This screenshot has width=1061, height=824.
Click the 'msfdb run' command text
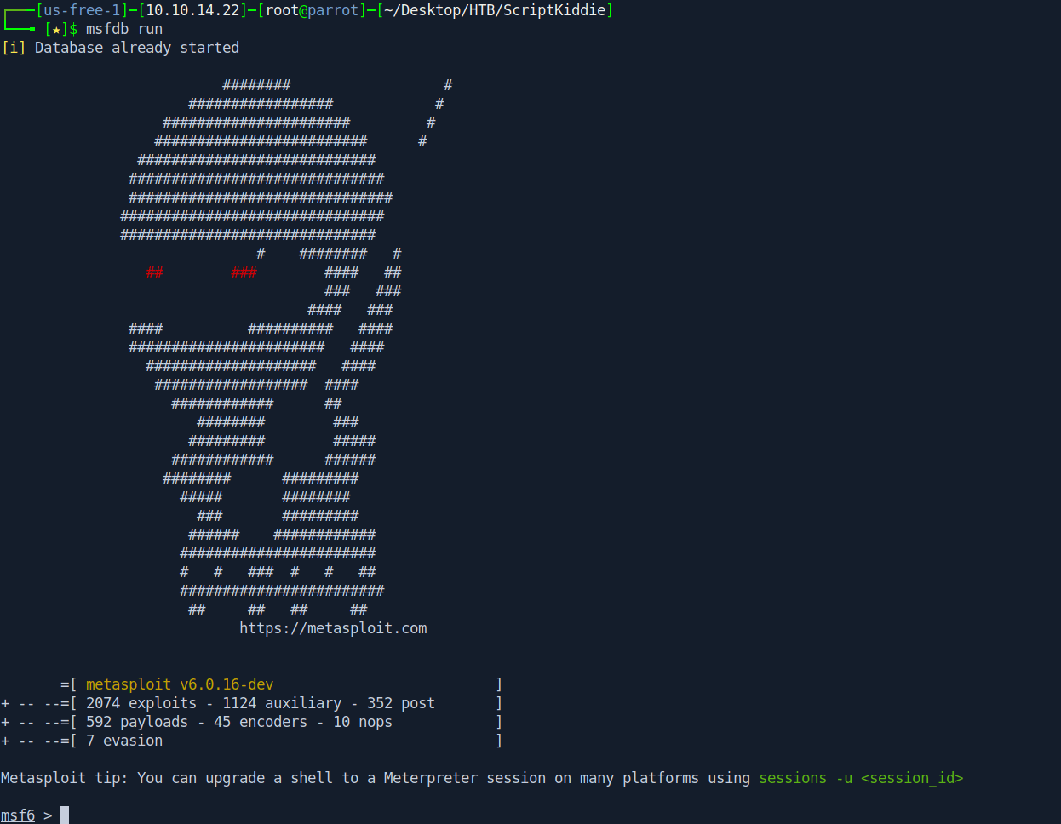[124, 29]
